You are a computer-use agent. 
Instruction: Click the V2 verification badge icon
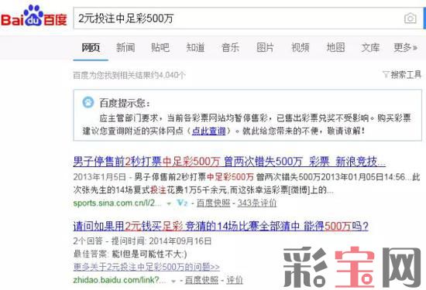pyautogui.click(x=182, y=203)
